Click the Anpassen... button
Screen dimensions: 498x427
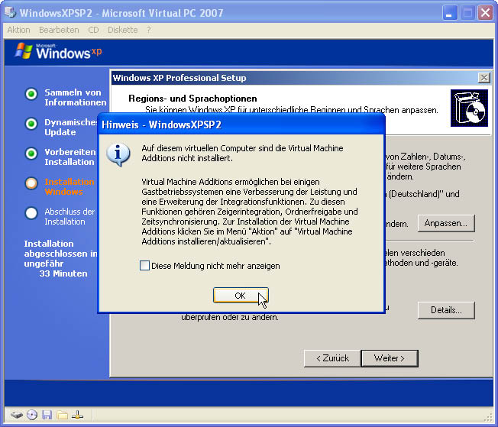pyautogui.click(x=446, y=223)
